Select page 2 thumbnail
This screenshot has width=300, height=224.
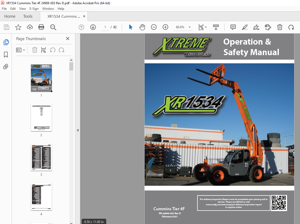(x=41, y=117)
